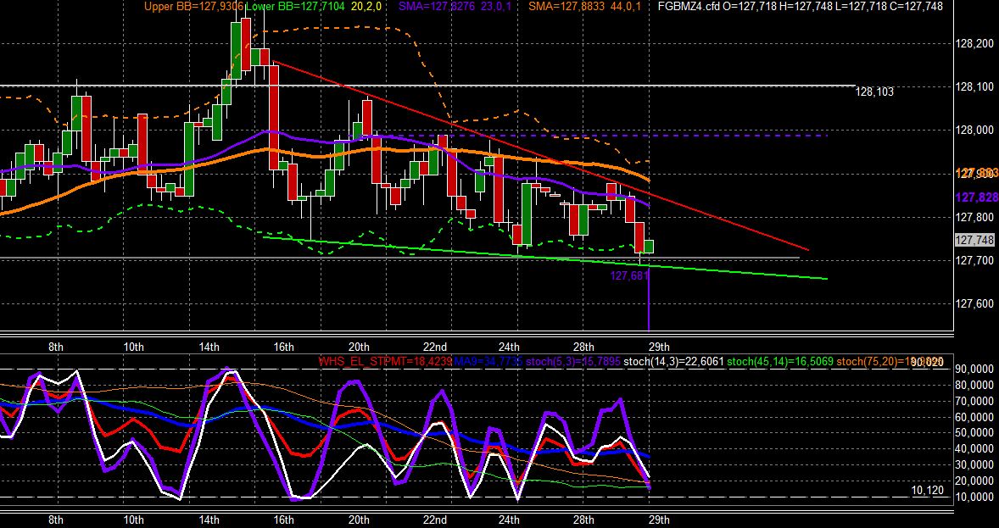Screen dimensions: 999x528
Task: Click 28th on the stochastic panel's bottom axis
Action: pos(583,520)
